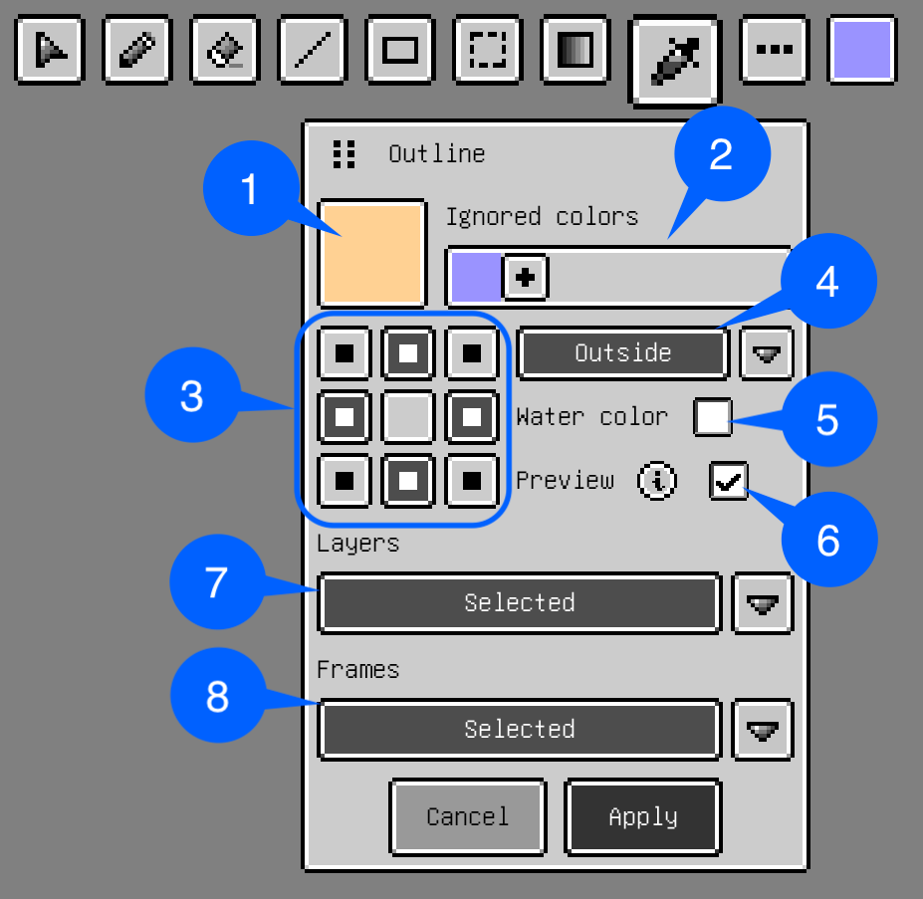The image size is (923, 899).
Task: Click the Apply button
Action: (642, 817)
